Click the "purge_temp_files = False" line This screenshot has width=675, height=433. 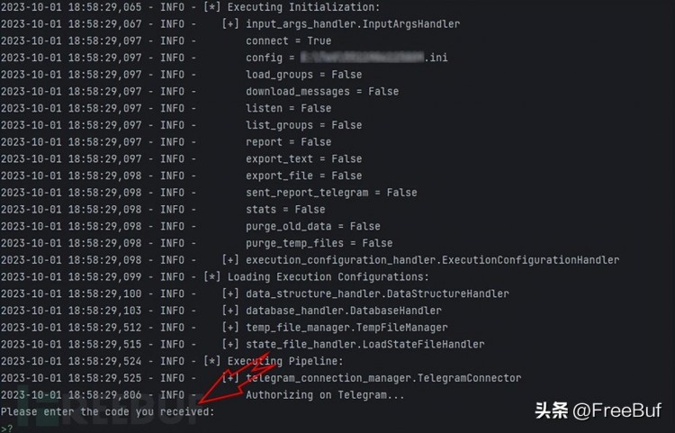(319, 243)
